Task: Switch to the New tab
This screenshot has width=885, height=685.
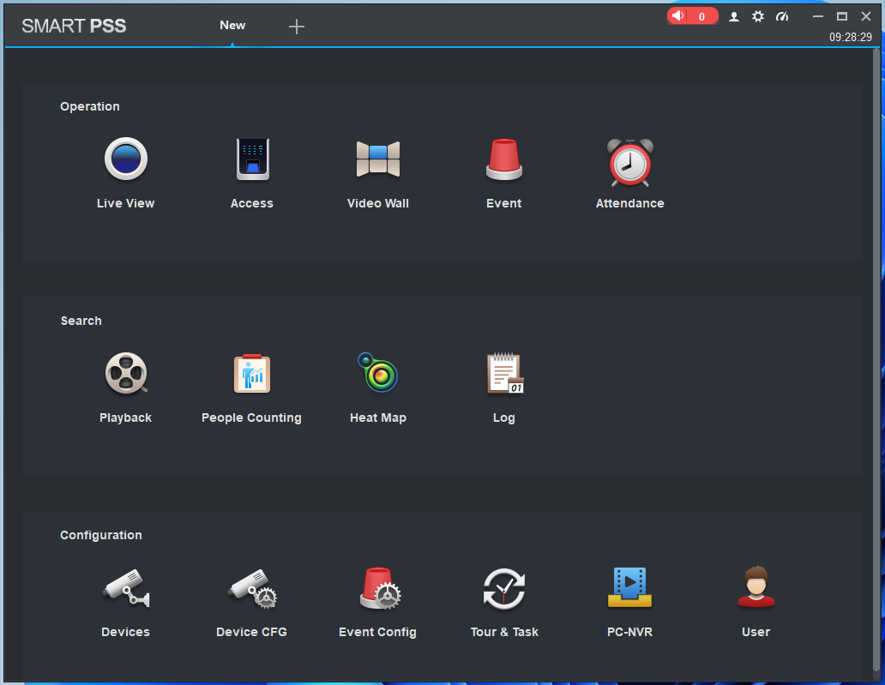Action: pyautogui.click(x=232, y=26)
